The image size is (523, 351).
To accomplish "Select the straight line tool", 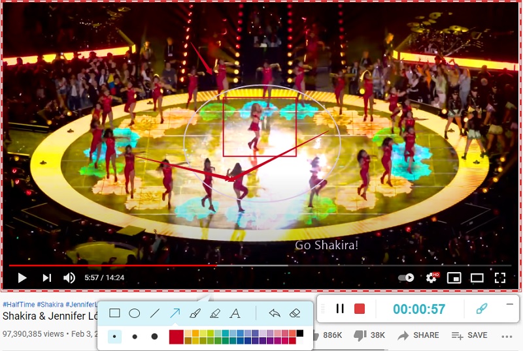I will point(155,313).
